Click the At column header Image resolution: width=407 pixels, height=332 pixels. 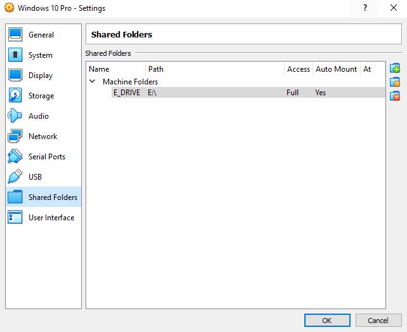click(373, 69)
